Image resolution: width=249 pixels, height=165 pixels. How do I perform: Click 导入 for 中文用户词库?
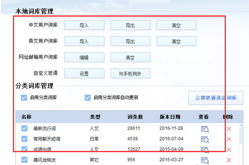click(x=84, y=25)
